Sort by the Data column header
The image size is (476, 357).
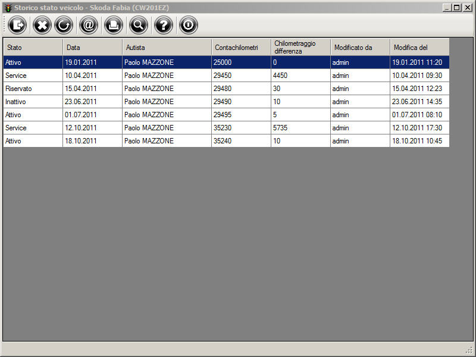93,48
